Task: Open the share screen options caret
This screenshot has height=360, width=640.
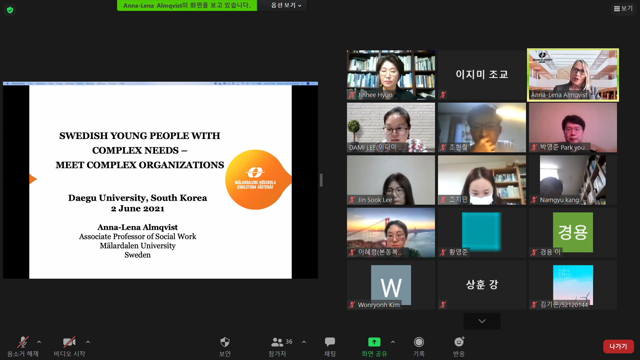Action: 393,342
